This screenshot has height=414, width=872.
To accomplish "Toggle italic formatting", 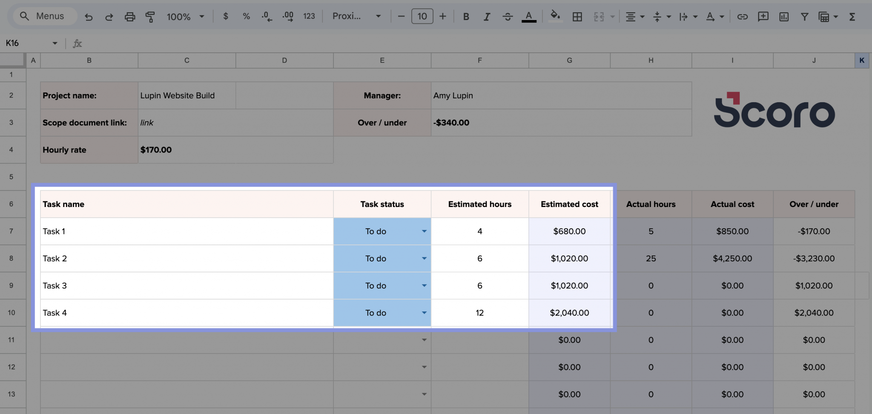I will (x=487, y=17).
